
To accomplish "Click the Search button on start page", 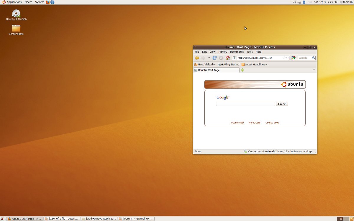I will tap(282, 104).
